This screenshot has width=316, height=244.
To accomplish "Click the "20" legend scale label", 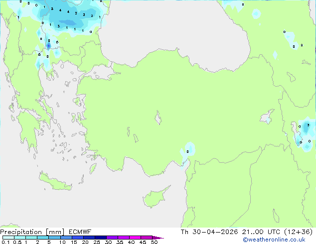I will tap(85, 242).
